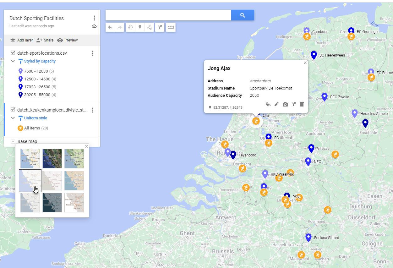Open the map options three-dot menu
This screenshot has height=268, width=393.
94,18
